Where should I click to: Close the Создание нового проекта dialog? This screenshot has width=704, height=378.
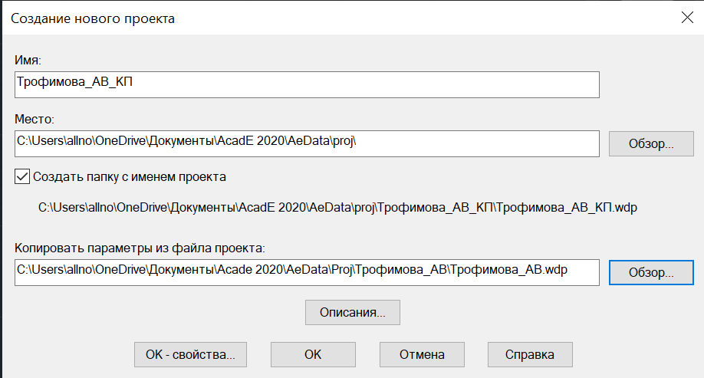coord(687,18)
